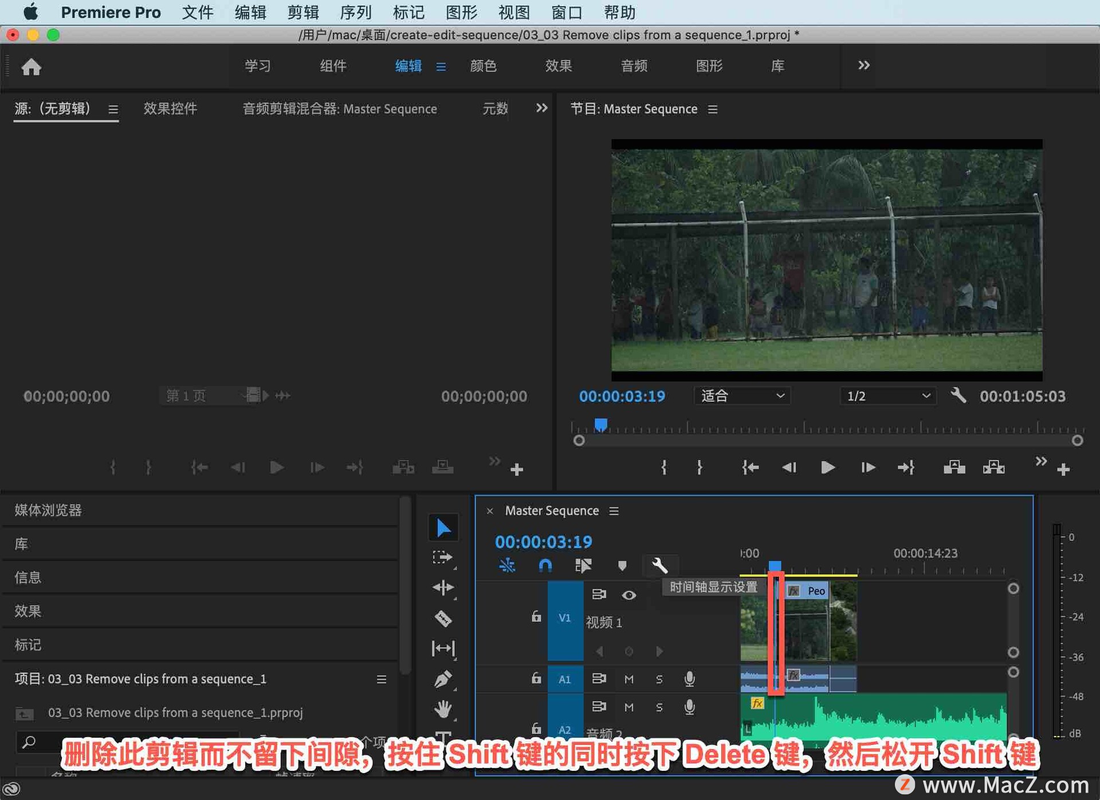Mute the A1 audio track
This screenshot has width=1100, height=800.
point(628,679)
